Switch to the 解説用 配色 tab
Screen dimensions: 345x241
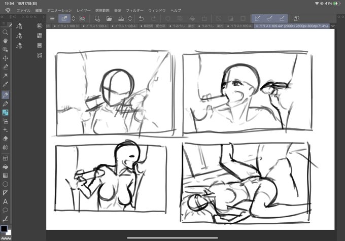pos(153,26)
